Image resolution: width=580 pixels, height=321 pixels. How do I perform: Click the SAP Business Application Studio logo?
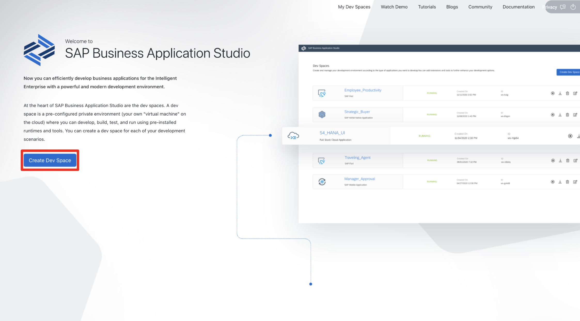pos(39,50)
